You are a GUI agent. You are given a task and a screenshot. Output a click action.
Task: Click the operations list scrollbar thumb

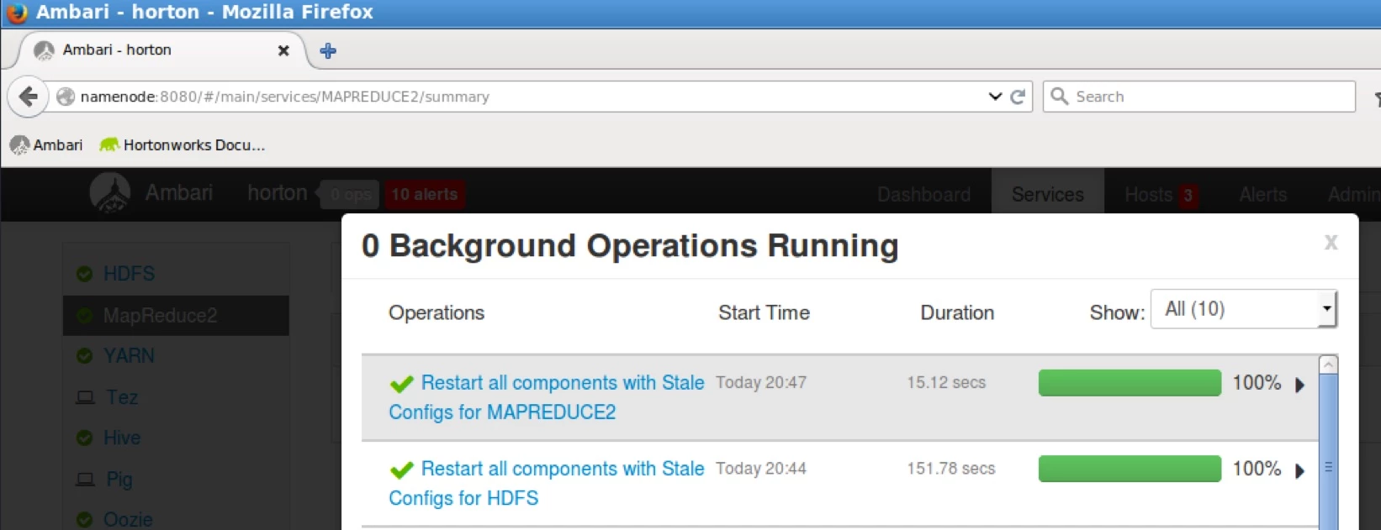click(1329, 454)
